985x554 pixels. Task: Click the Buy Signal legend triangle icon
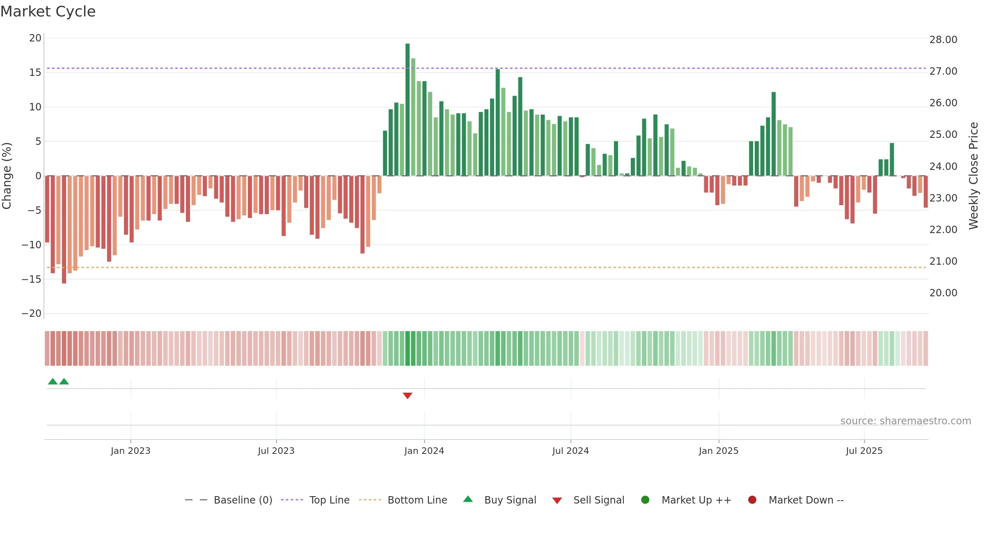(x=468, y=499)
